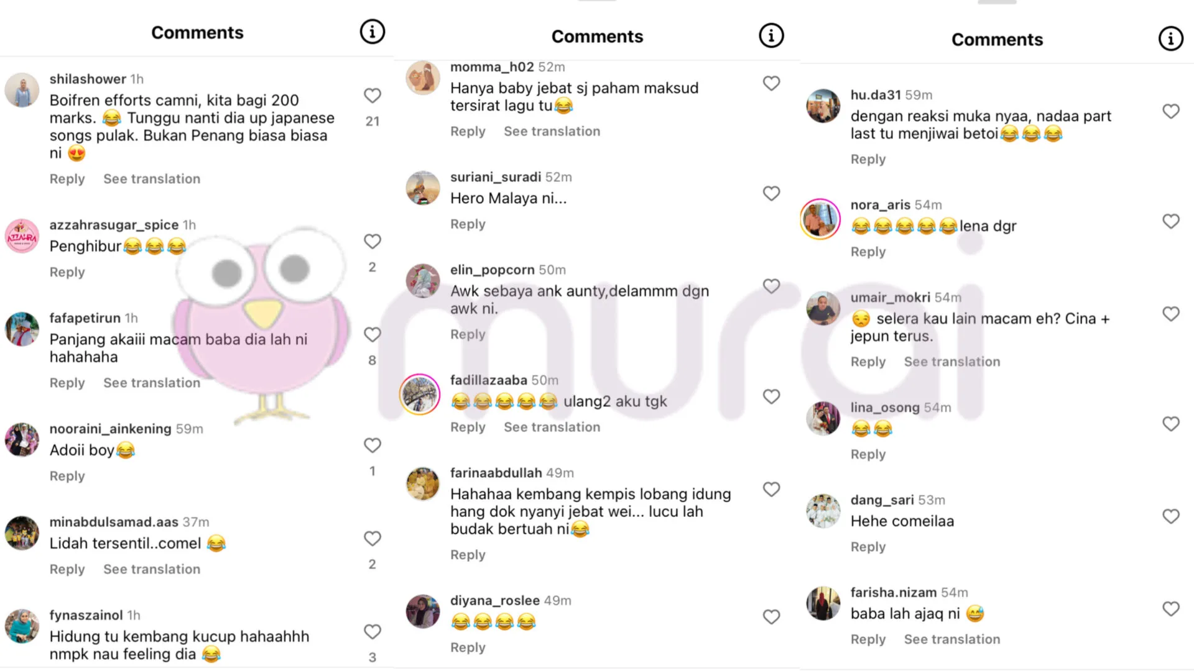Tap heart next to farinaabdullah's comment
This screenshot has height=671, width=1194.
[771, 490]
